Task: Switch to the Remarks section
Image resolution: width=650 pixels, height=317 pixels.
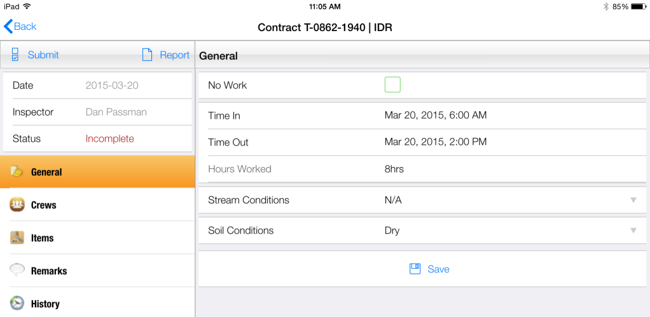Action: click(48, 271)
